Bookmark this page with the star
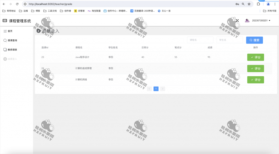This screenshot has height=154, width=279. point(249,4)
